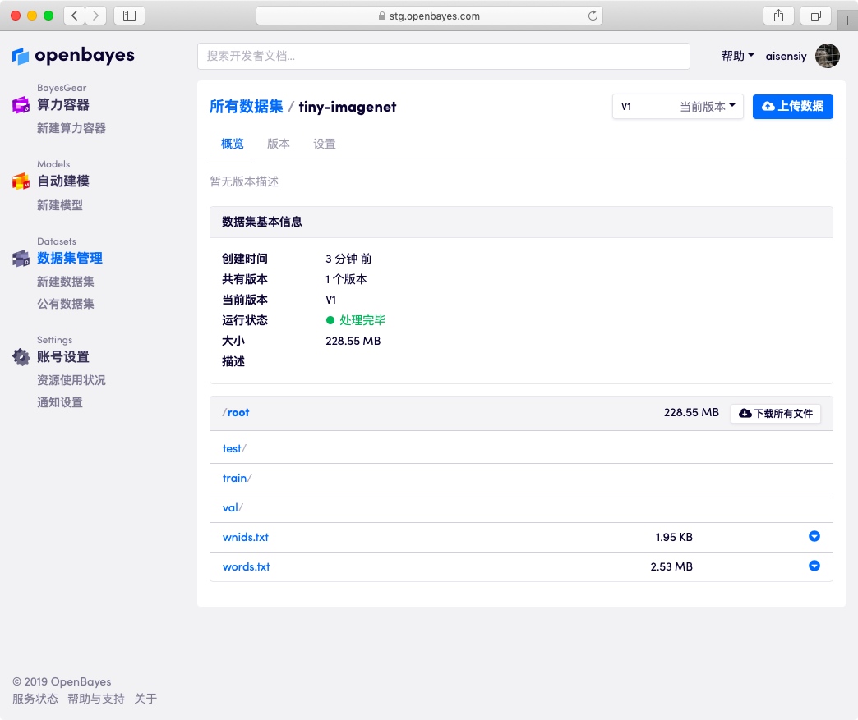Open the words.txt file
The image size is (858, 720).
click(x=247, y=566)
